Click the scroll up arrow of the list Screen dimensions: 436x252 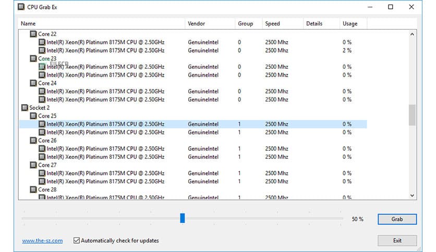coord(412,34)
